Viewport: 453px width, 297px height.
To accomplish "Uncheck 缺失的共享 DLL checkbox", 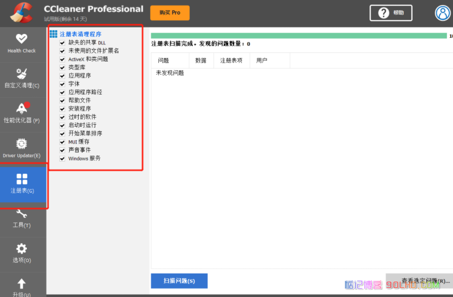I will pos(62,43).
